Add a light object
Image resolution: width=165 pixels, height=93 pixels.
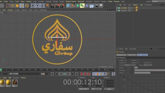pos(101,6)
